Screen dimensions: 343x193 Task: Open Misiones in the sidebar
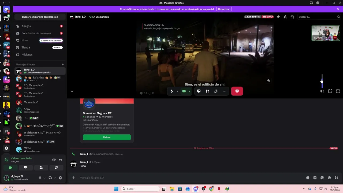(x=40, y=55)
